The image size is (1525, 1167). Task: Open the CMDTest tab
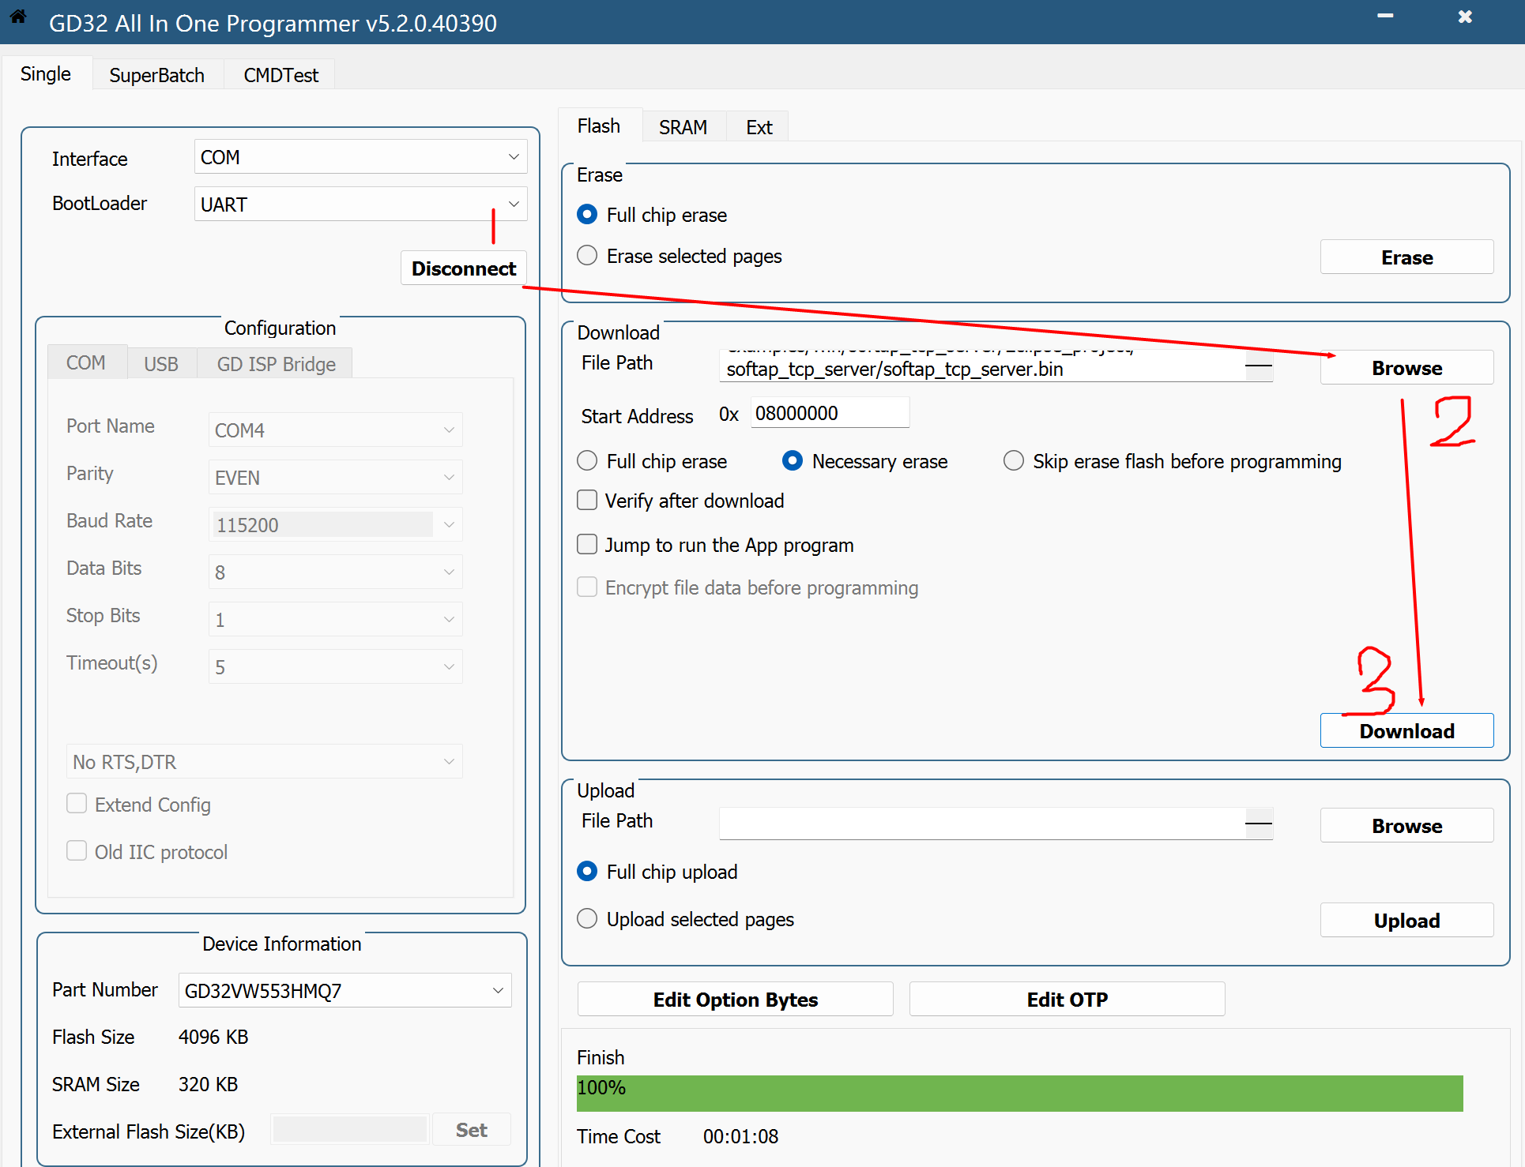click(281, 75)
